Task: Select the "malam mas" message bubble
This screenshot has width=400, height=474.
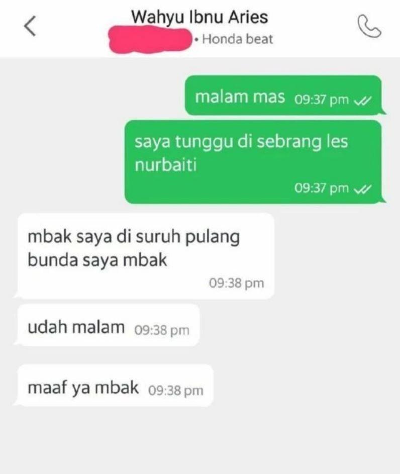Action: click(x=283, y=95)
